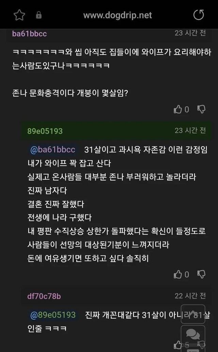Like the 89e05193 reply
This screenshot has height=352, width=218.
pos(178,274)
